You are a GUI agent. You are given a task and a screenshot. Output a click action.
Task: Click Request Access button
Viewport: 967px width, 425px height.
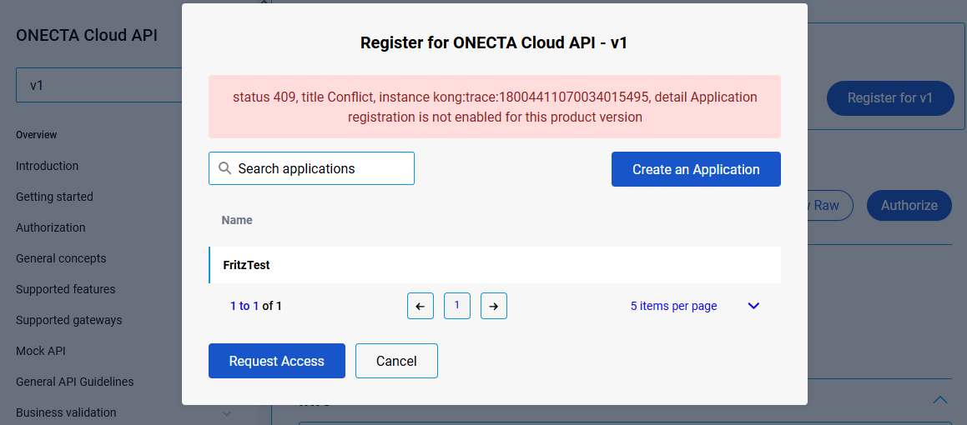click(276, 361)
